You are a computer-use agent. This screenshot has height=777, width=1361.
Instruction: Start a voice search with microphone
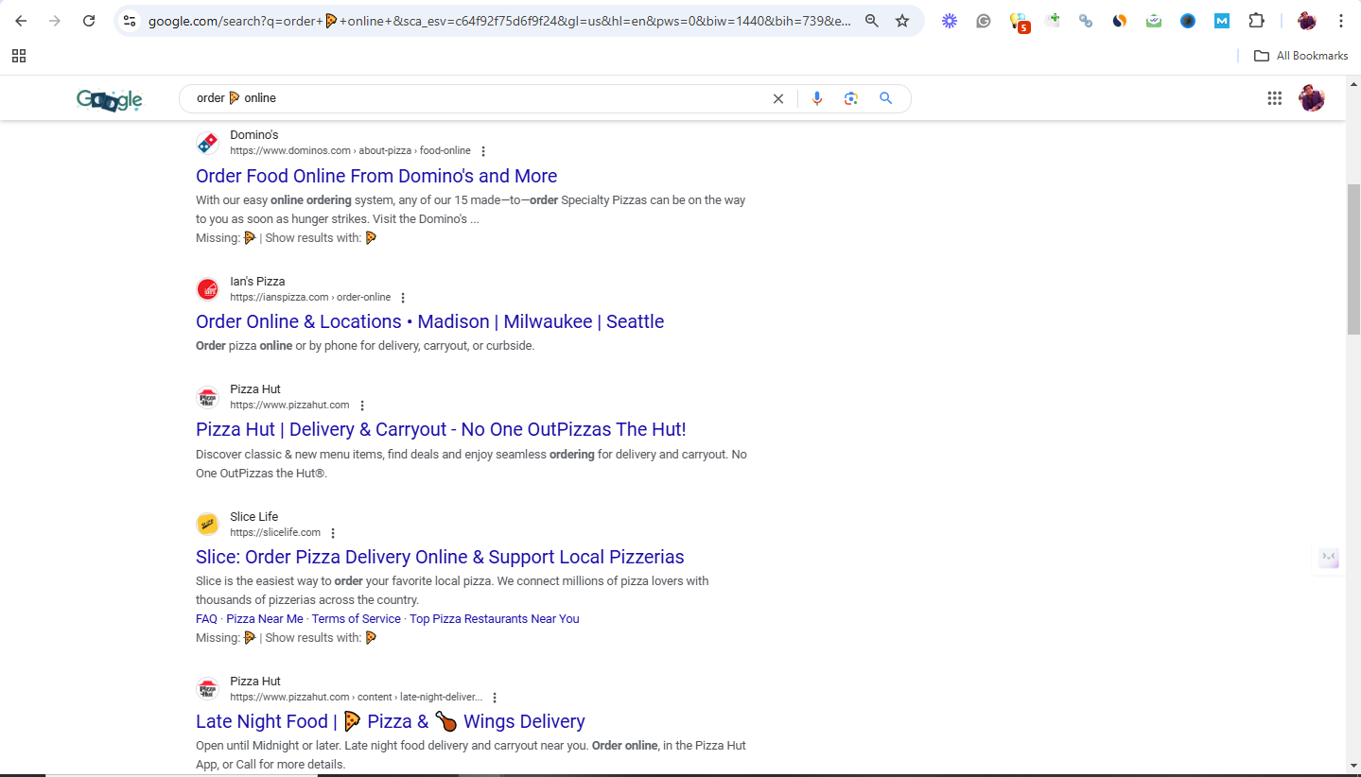tap(817, 98)
